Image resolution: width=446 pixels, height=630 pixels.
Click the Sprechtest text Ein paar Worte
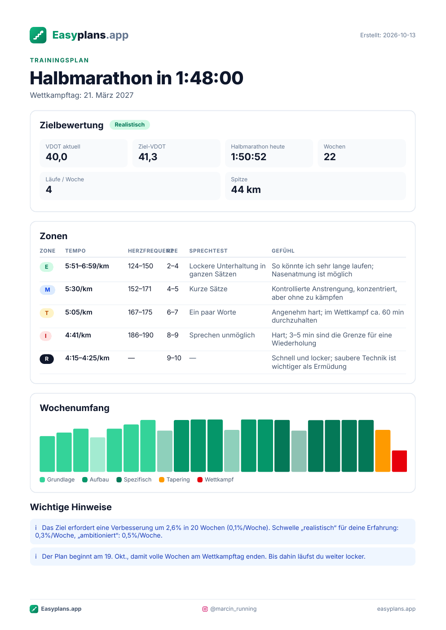point(212,312)
